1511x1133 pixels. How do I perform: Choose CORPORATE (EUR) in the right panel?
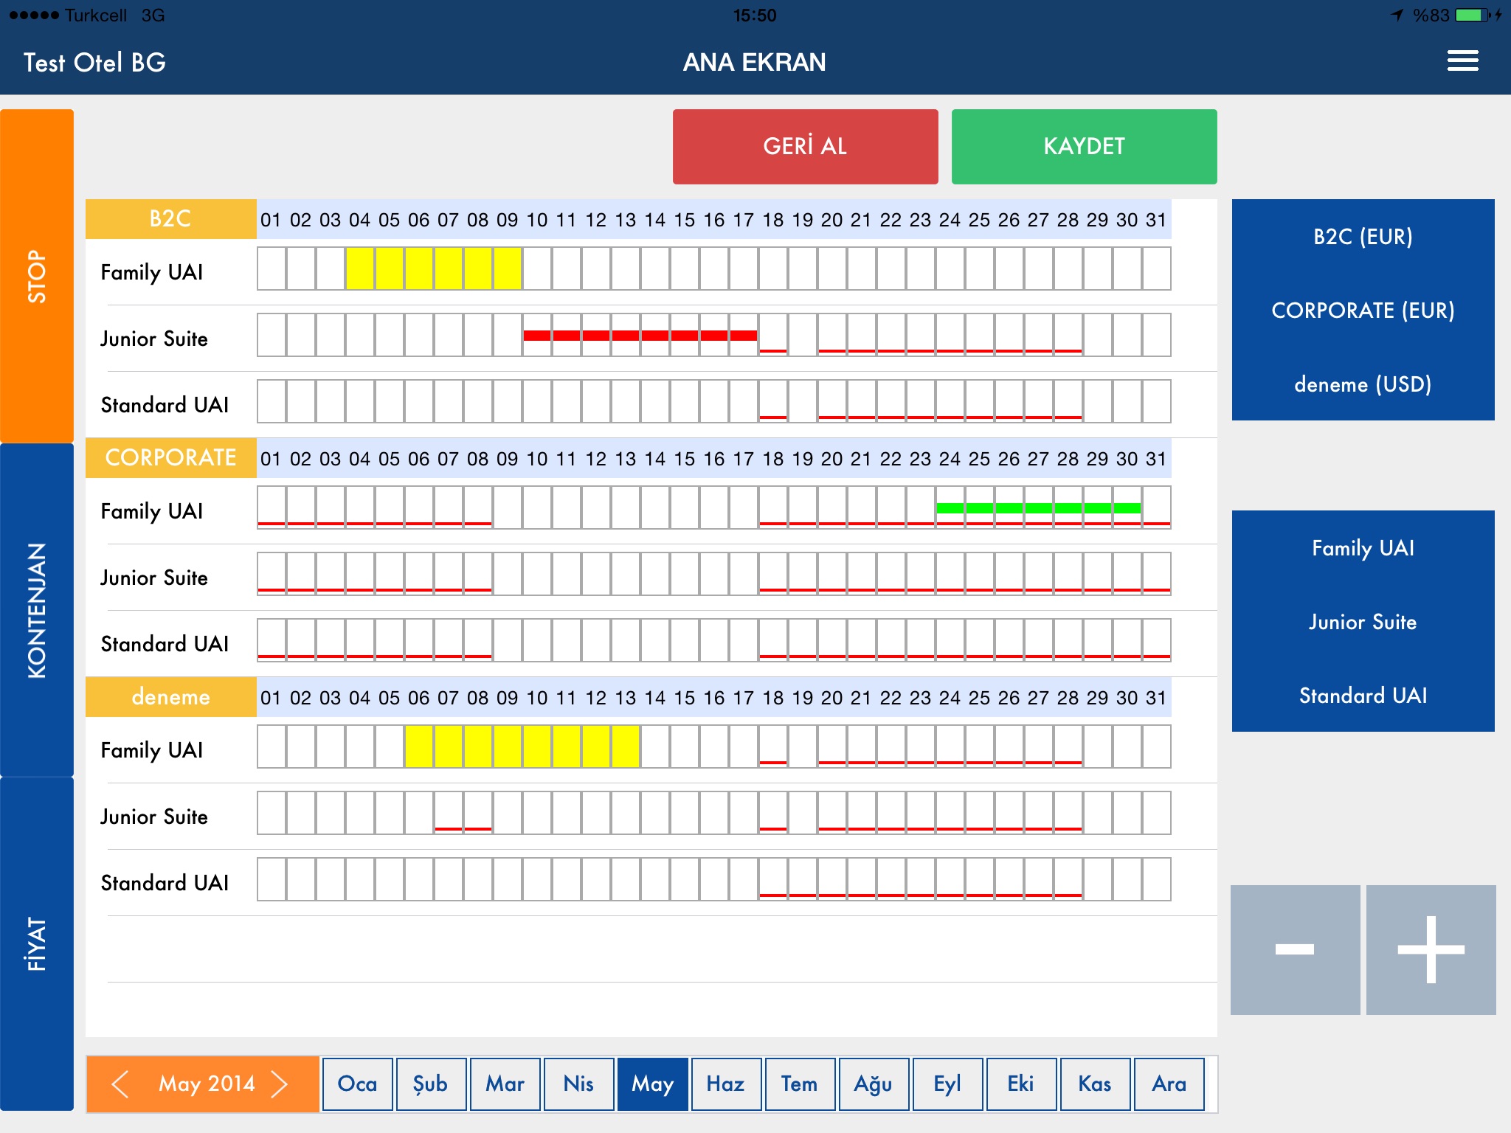[x=1363, y=311]
